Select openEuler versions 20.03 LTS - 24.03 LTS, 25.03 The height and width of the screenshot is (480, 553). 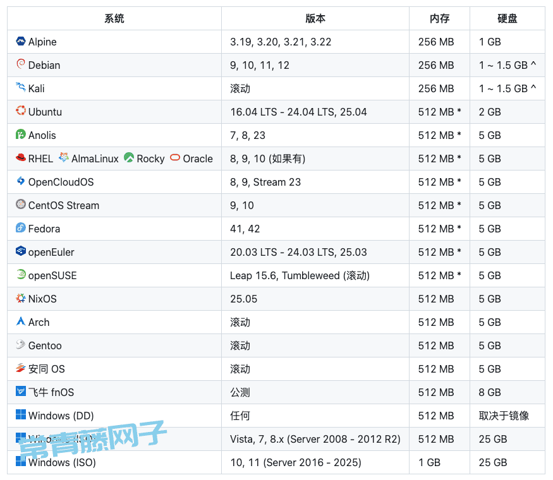[x=298, y=253]
